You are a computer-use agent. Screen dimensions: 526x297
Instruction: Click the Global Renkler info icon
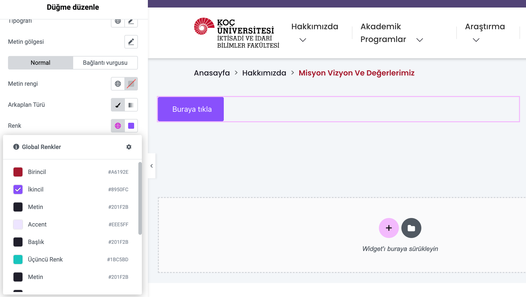click(16, 147)
